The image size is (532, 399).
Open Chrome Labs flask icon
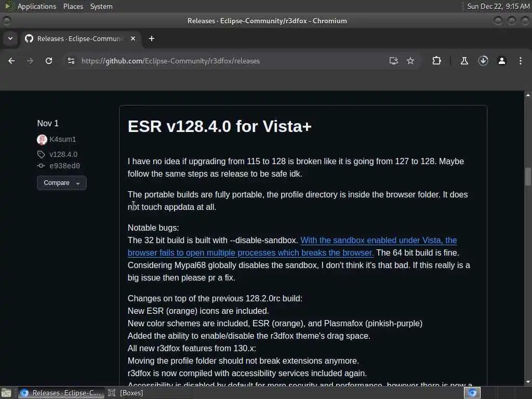click(464, 61)
